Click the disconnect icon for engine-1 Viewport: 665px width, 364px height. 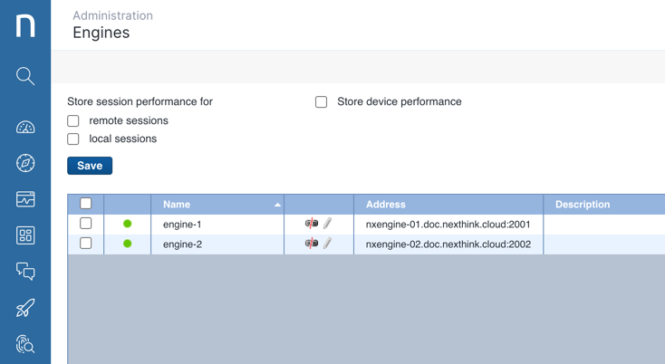(x=312, y=224)
